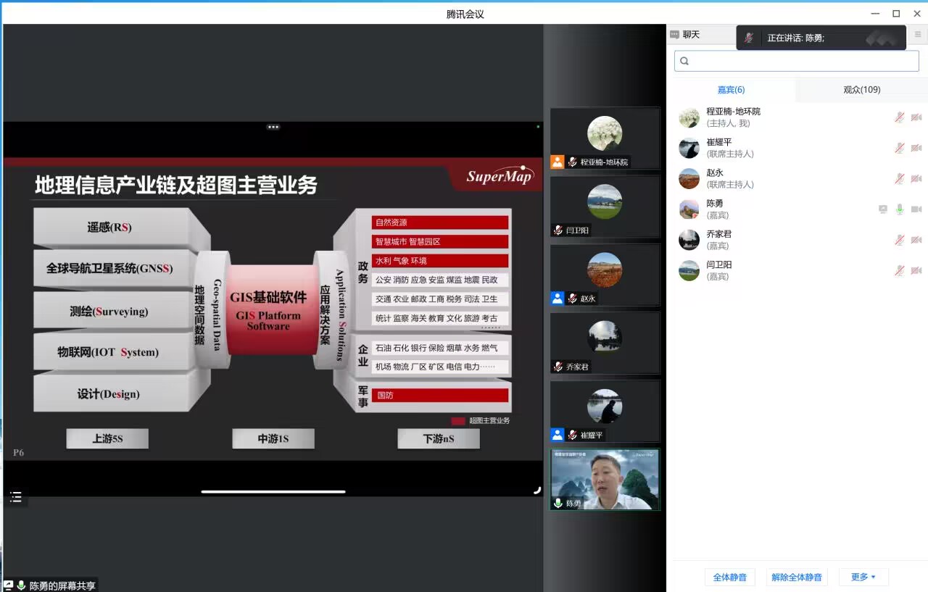Click the white progress bar below the slide
The height and width of the screenshot is (592, 928).
pyautogui.click(x=273, y=491)
